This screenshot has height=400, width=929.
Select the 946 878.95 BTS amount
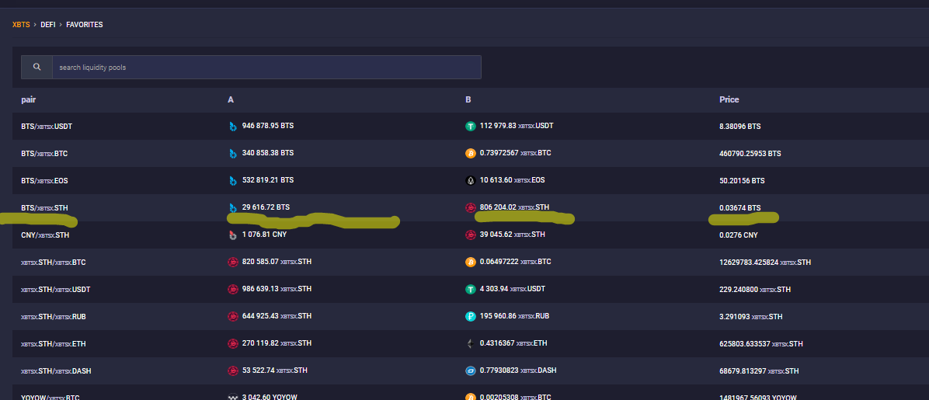coord(268,126)
